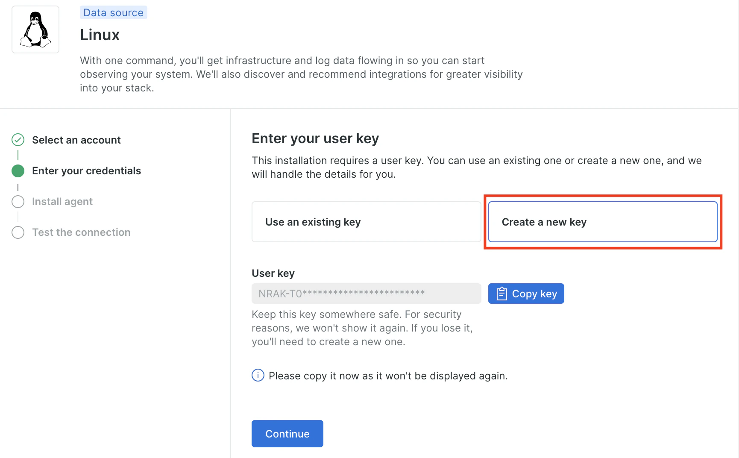Click the Linux page title

tap(100, 35)
